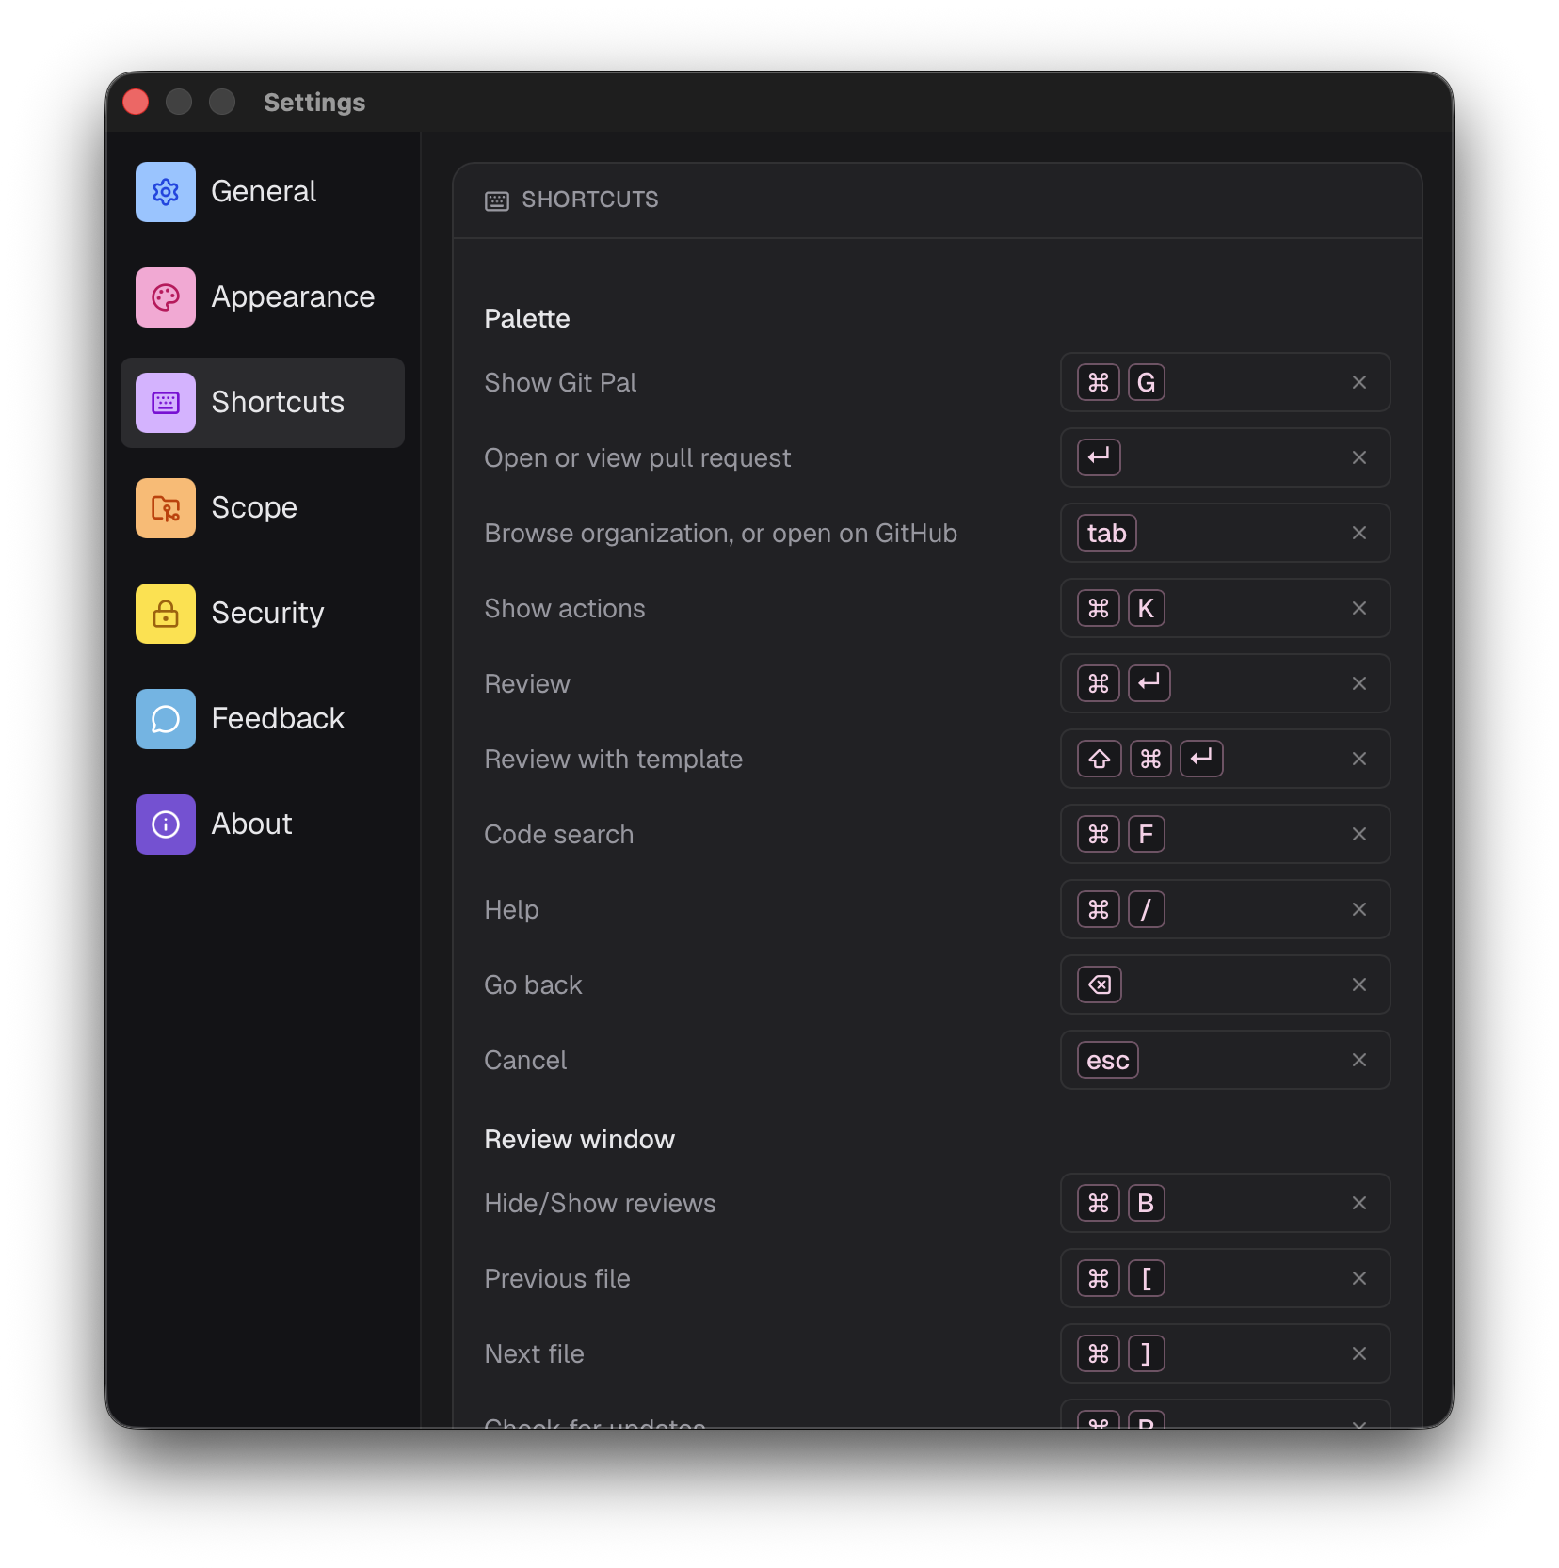
Task: Click the Review window section heading
Action: (579, 1140)
